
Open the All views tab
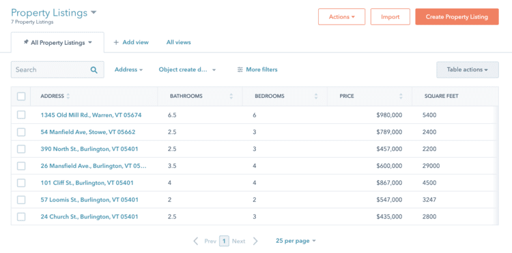179,42
